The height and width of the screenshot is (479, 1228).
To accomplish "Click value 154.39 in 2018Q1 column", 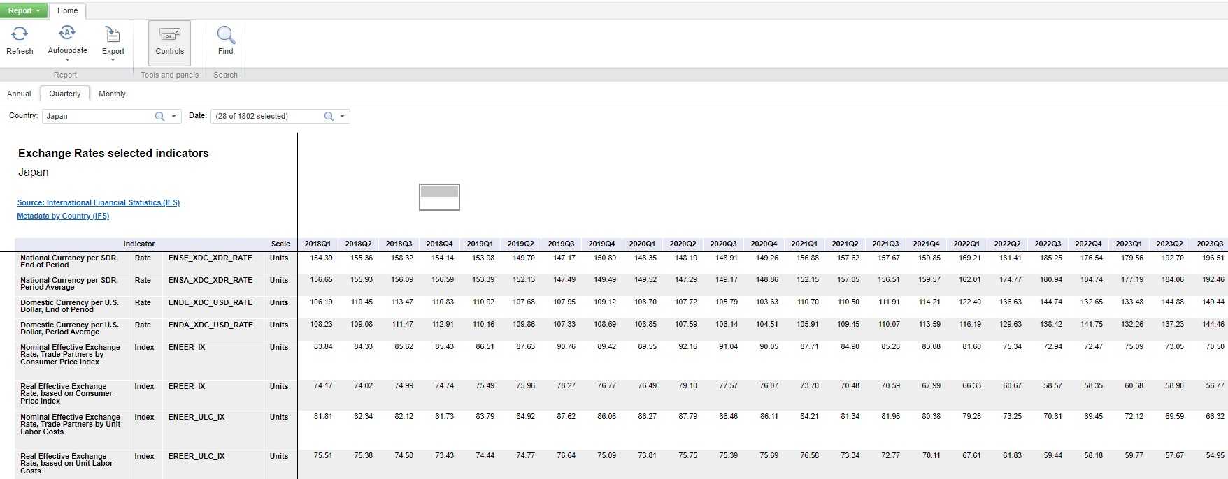I will (321, 258).
